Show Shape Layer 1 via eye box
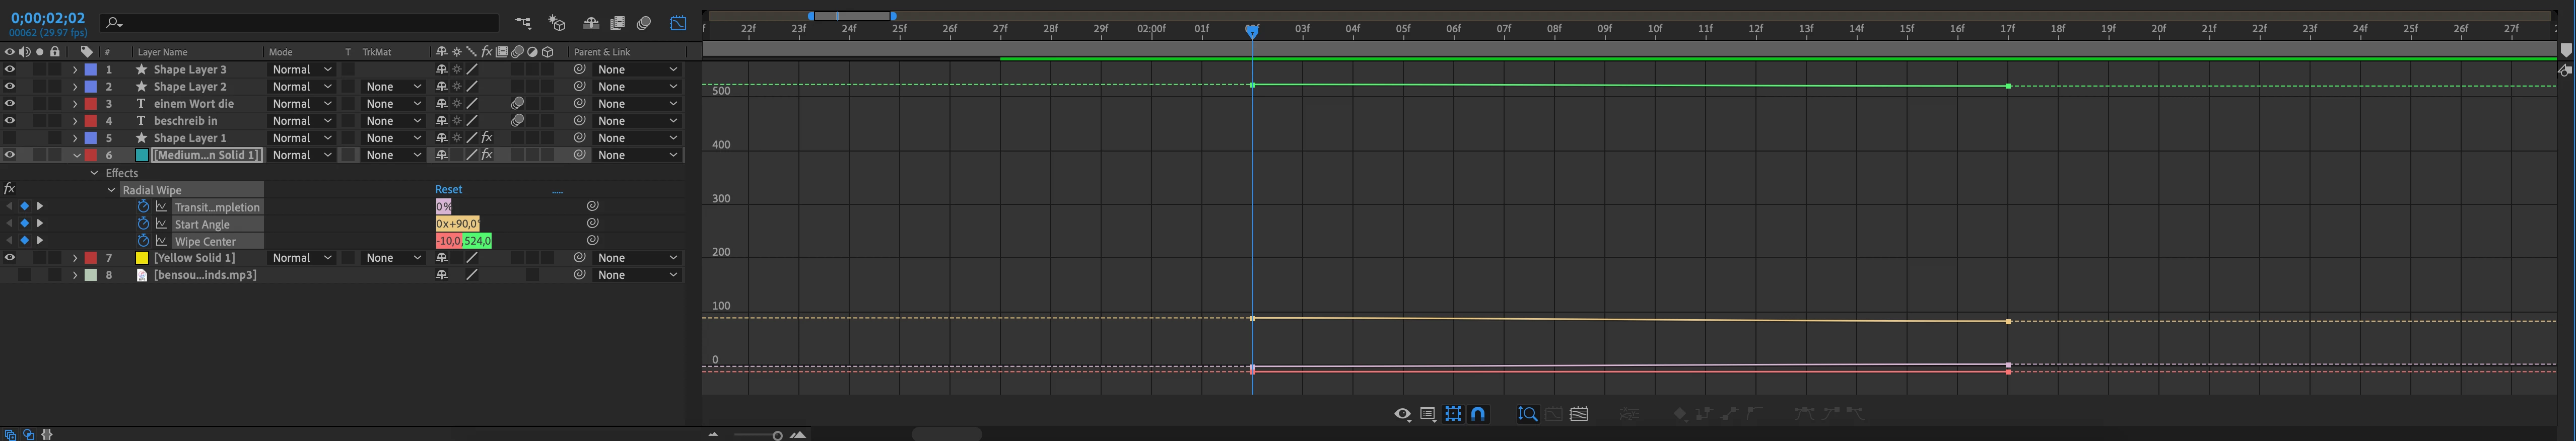The height and width of the screenshot is (441, 2576). [10, 138]
